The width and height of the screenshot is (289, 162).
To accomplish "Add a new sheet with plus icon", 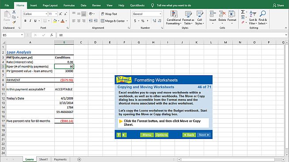I will (x=79, y=159).
